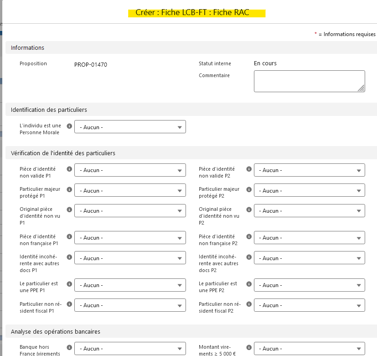
Task: Click info icon for Particulier majeur protégé P2
Action: coord(249,189)
